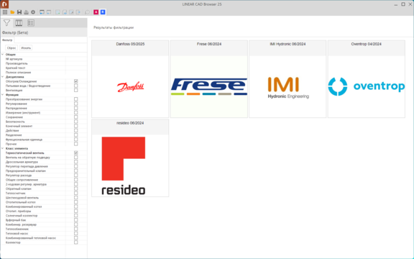The height and width of the screenshot is (259, 414).
Task: Open the catalog grid overview icon
Action: [5, 12]
